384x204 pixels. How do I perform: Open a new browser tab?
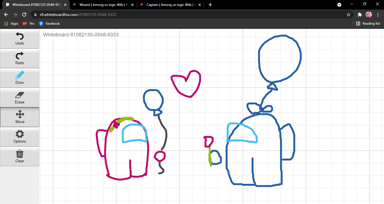(210, 5)
